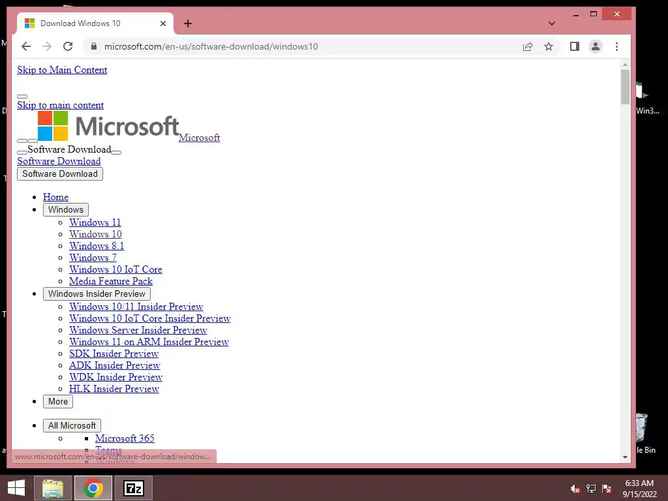Click the Recycle Bin desktop icon
Screen dimensions: 668x501
(x=643, y=433)
